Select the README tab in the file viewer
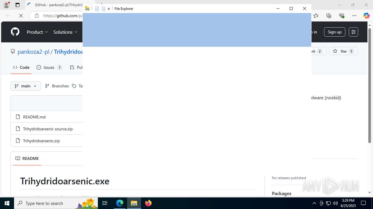The height and width of the screenshot is (209, 373). coord(27,158)
